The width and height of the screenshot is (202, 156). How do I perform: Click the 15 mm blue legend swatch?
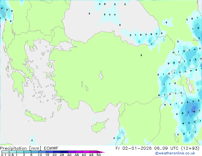(50, 152)
